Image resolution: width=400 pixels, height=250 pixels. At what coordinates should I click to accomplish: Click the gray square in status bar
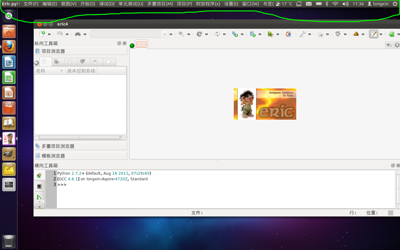[391, 213]
